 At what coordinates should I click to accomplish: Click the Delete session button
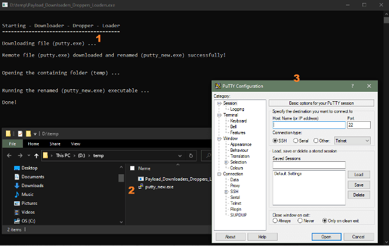[359, 195]
